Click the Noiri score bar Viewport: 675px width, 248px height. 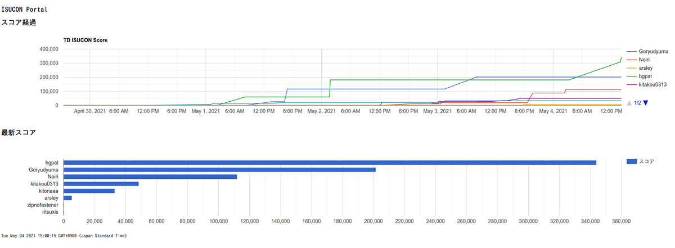150,177
